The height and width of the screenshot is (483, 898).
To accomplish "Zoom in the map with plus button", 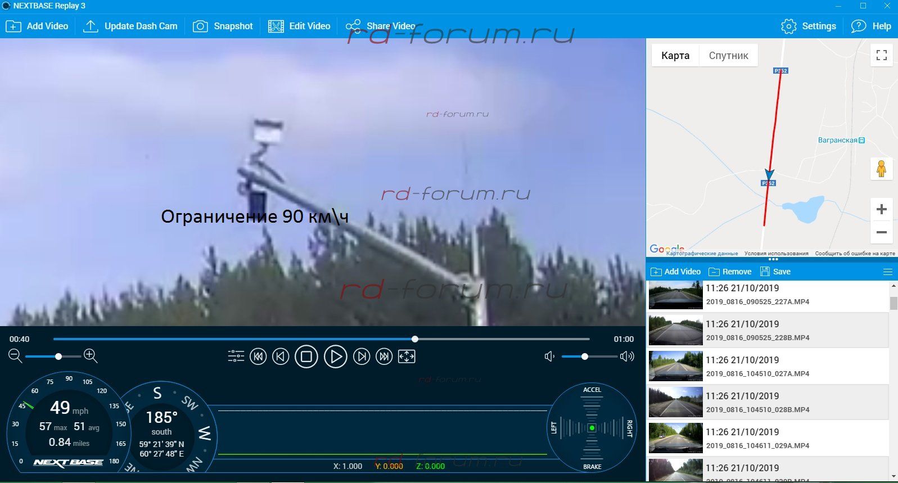I will click(x=881, y=209).
